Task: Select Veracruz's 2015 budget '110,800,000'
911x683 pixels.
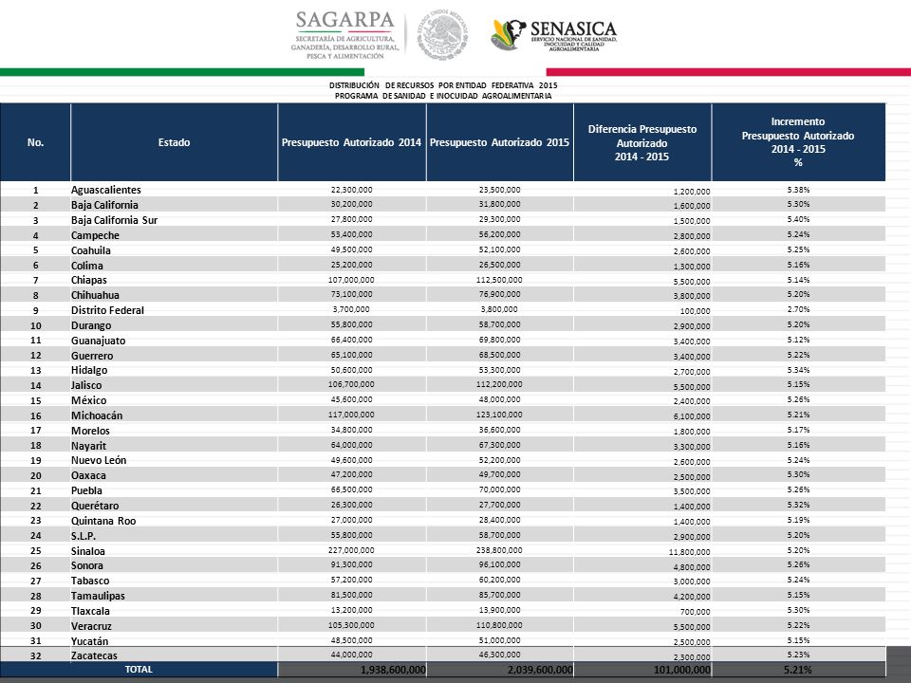Action: (500, 625)
